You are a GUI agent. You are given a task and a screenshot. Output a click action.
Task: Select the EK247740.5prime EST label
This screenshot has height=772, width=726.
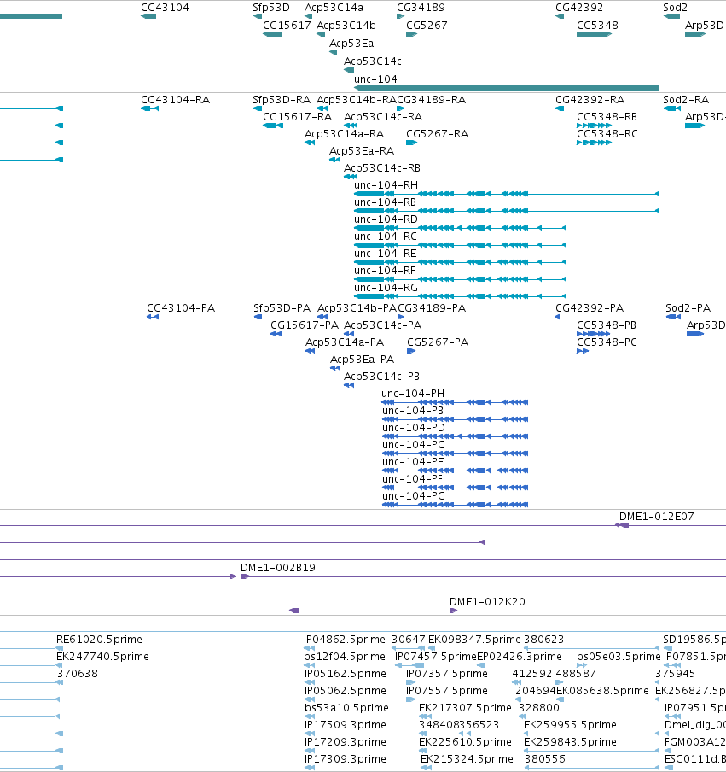tap(102, 657)
